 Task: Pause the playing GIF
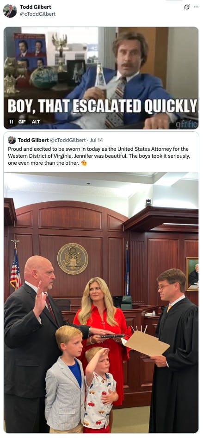click(x=11, y=122)
